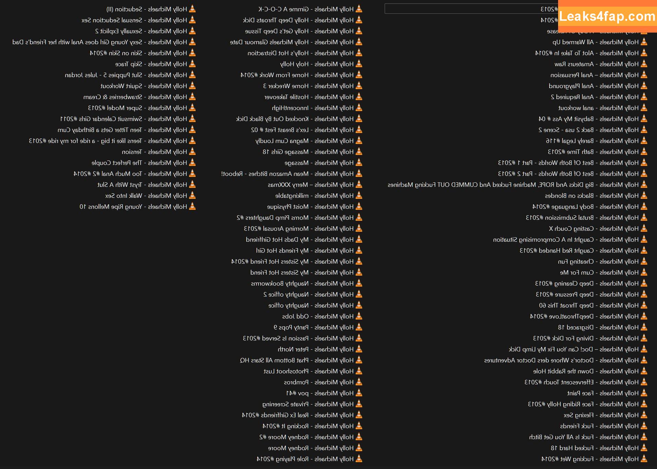Select 'Mean Amazon Bitches - Reboot!' file name
Screen dimensions: 657x469
[265, 174]
